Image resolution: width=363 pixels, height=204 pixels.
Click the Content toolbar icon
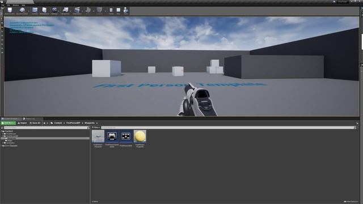tap(35, 10)
